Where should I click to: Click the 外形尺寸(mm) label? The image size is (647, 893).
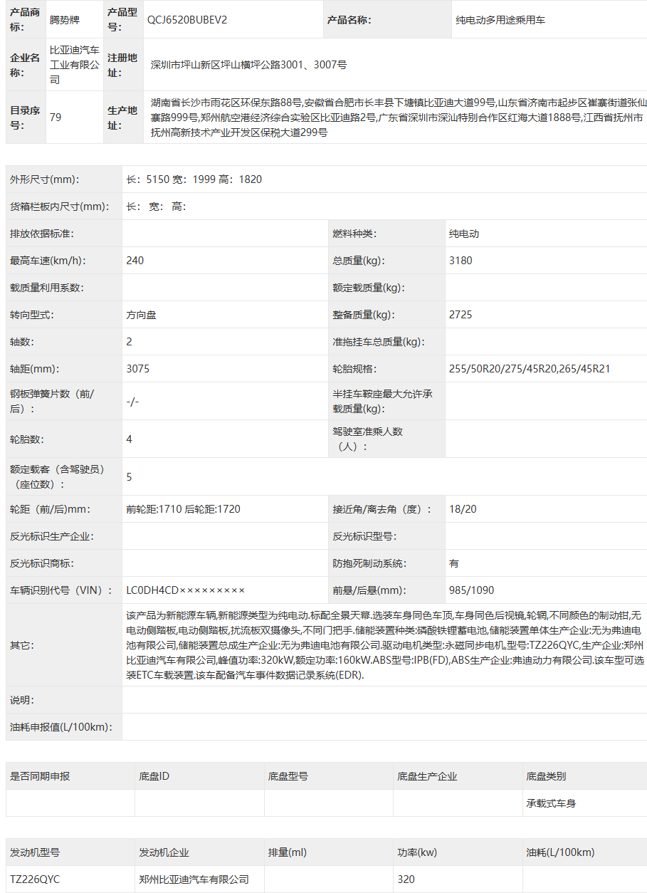click(45, 179)
